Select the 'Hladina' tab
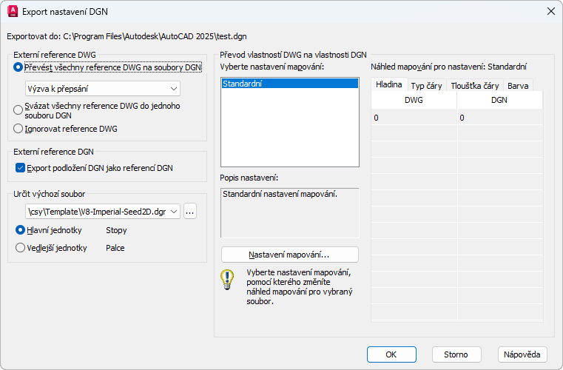The image size is (563, 370). tap(388, 85)
